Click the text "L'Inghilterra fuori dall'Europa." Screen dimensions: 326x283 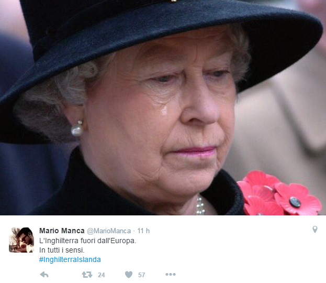(87, 241)
